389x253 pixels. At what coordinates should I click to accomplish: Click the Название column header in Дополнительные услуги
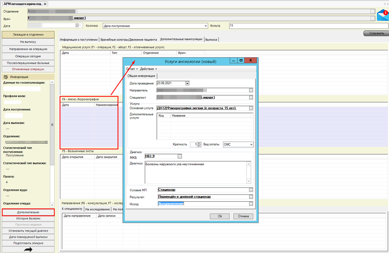coord(211,116)
